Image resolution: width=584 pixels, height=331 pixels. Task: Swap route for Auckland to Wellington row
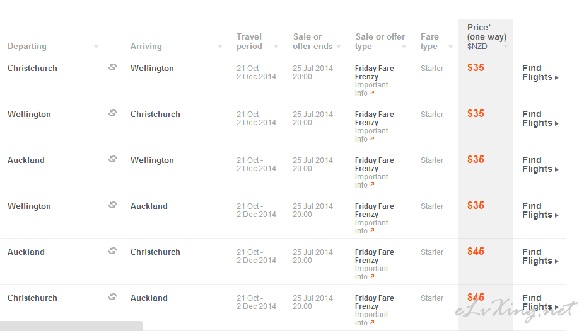[x=112, y=159]
